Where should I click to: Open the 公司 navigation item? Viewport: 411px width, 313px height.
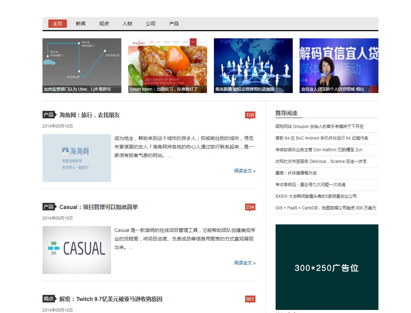[150, 24]
